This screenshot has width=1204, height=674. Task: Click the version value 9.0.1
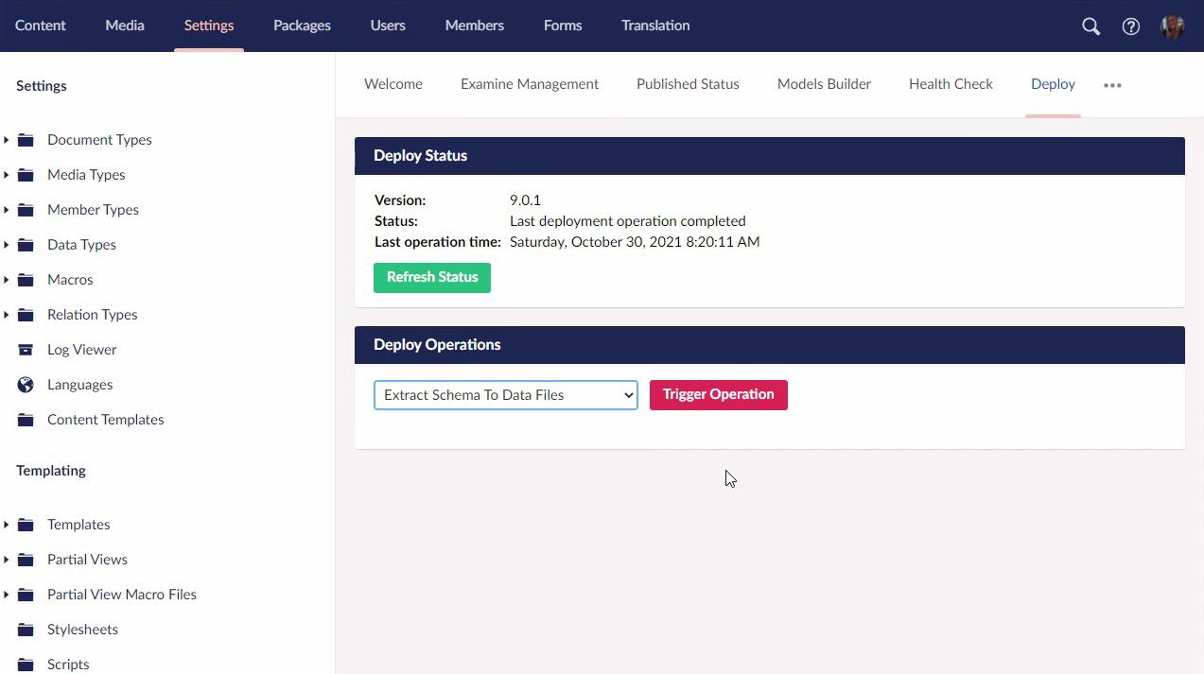click(525, 200)
